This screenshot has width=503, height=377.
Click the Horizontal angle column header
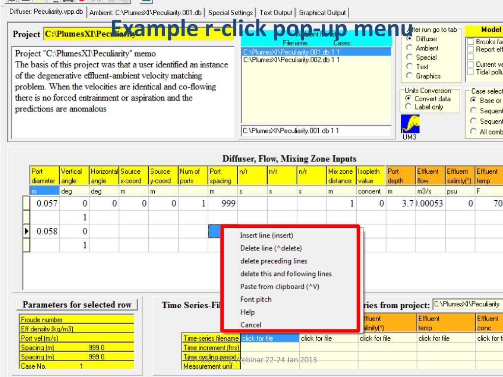104,176
